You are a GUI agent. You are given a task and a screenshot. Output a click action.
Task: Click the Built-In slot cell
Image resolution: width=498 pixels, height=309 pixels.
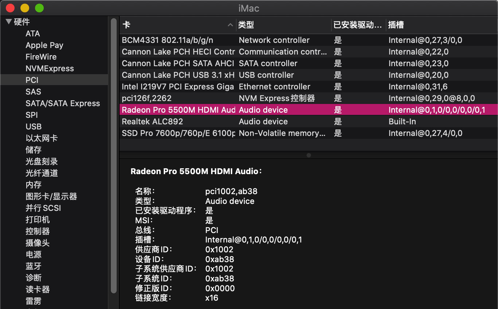[402, 121]
